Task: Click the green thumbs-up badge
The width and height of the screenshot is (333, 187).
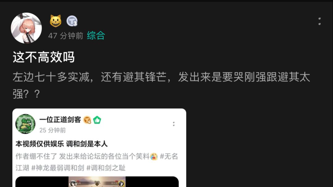Action: click(x=97, y=120)
